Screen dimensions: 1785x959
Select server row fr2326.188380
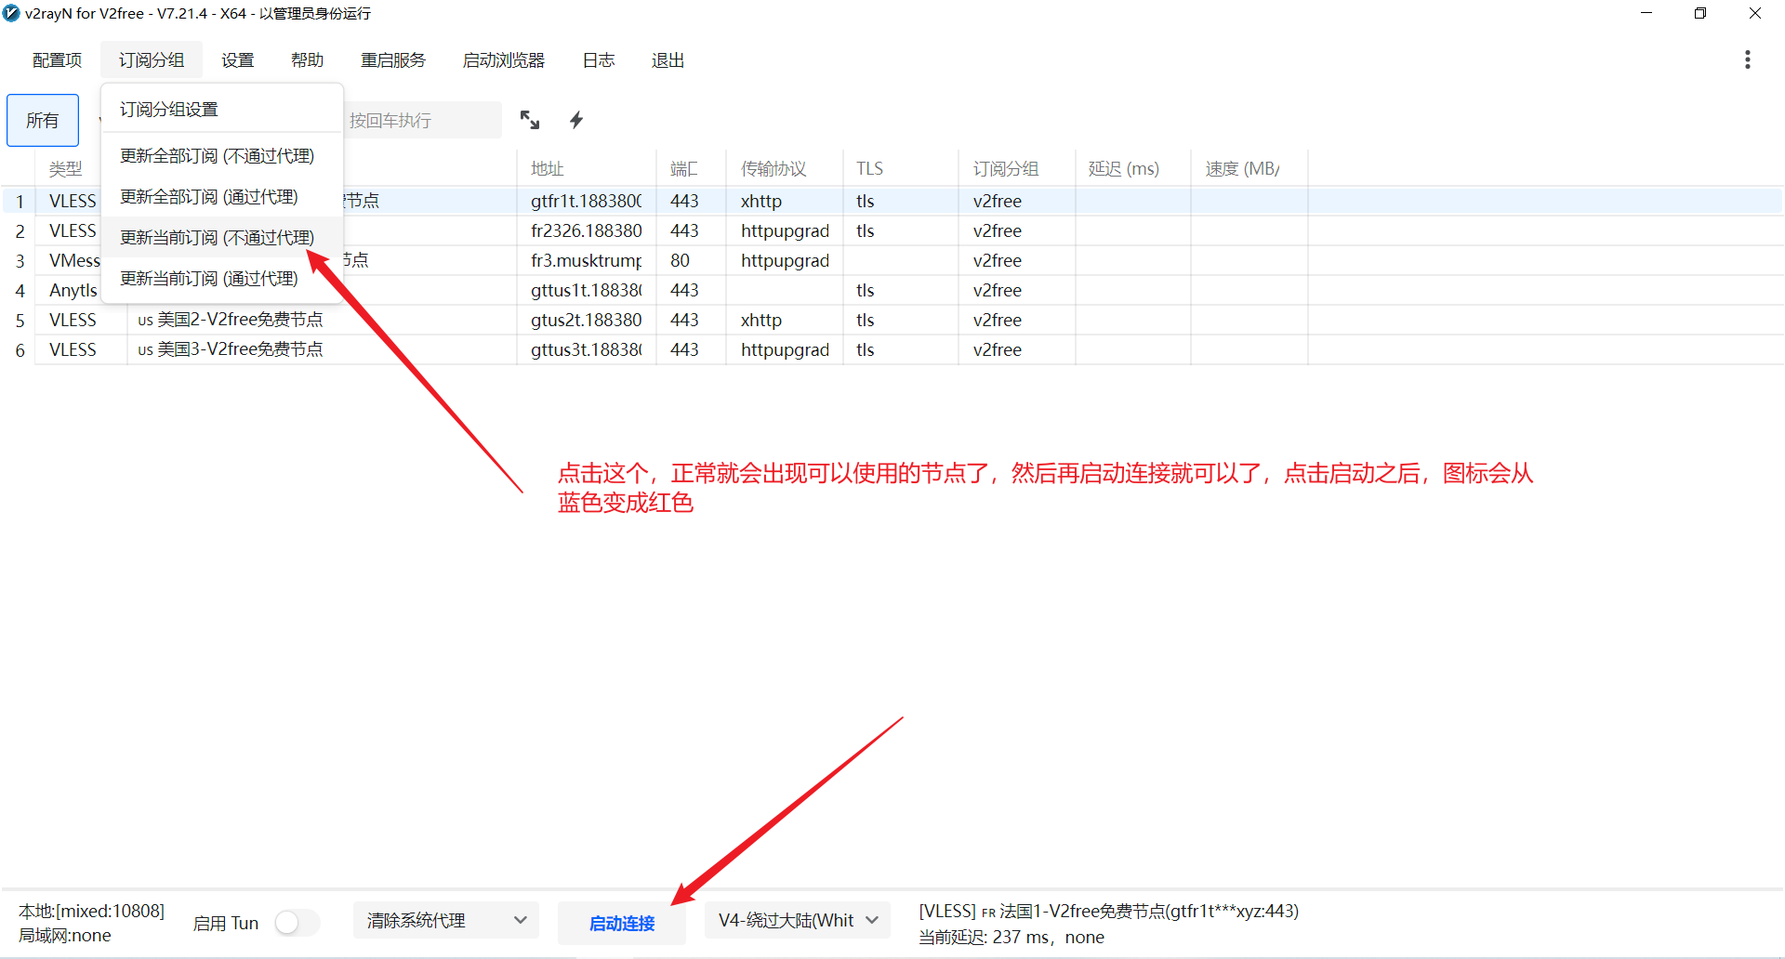pos(892,230)
